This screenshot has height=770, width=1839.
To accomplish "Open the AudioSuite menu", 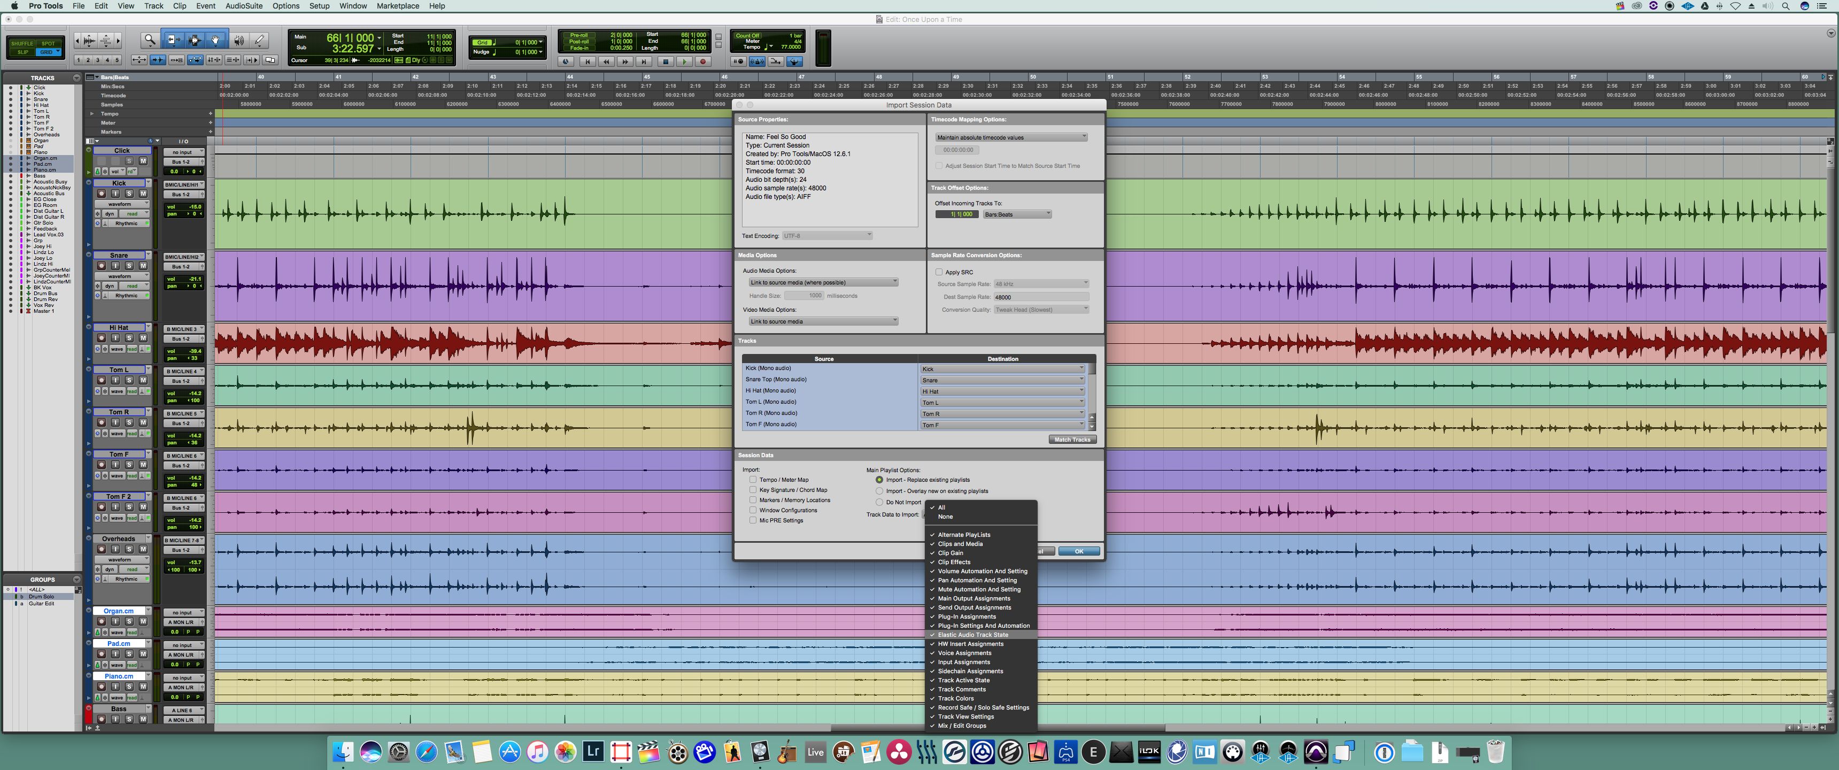I will pos(243,6).
